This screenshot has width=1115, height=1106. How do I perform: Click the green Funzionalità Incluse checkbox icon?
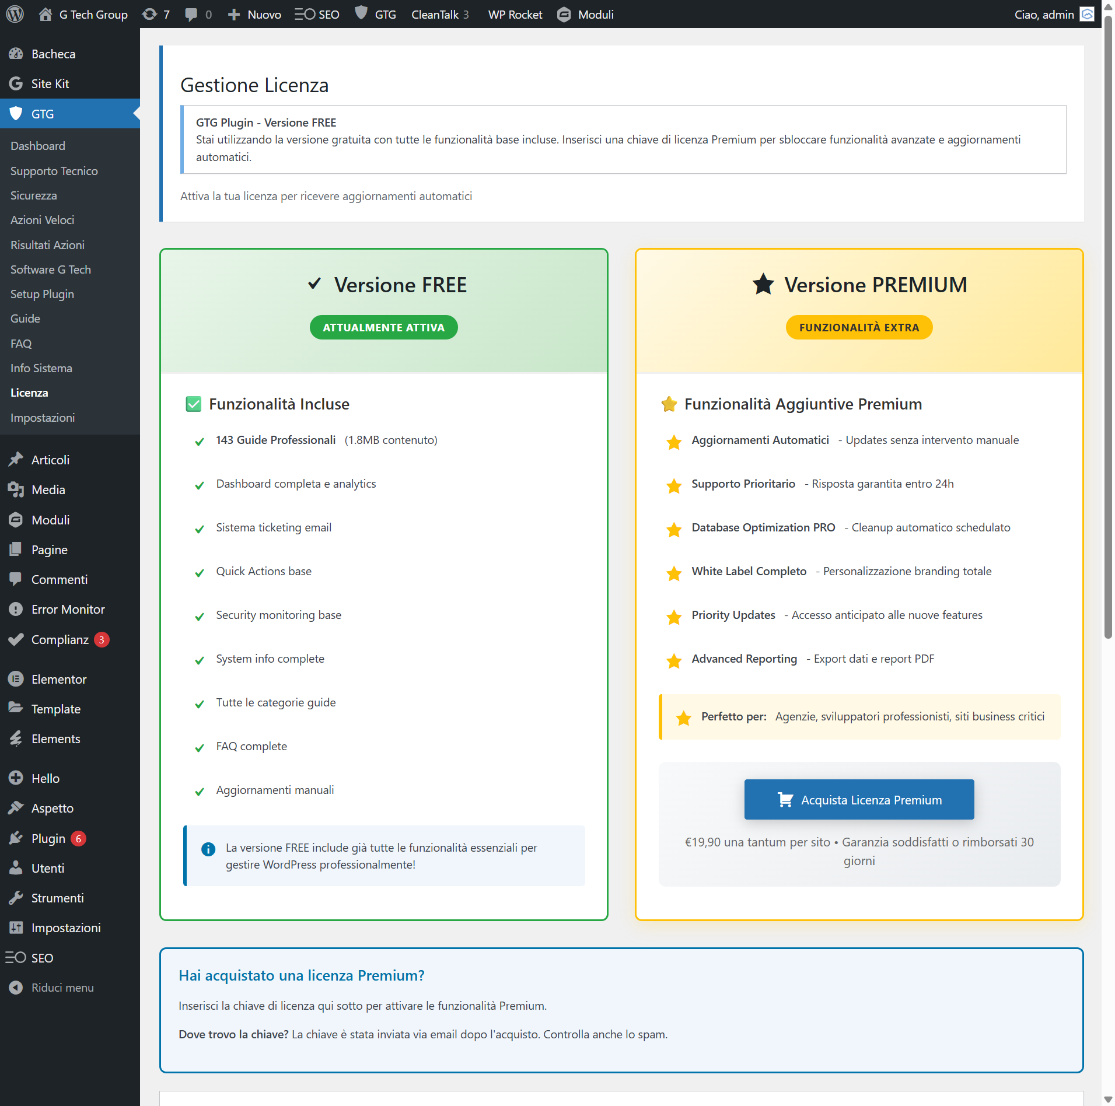pos(193,404)
